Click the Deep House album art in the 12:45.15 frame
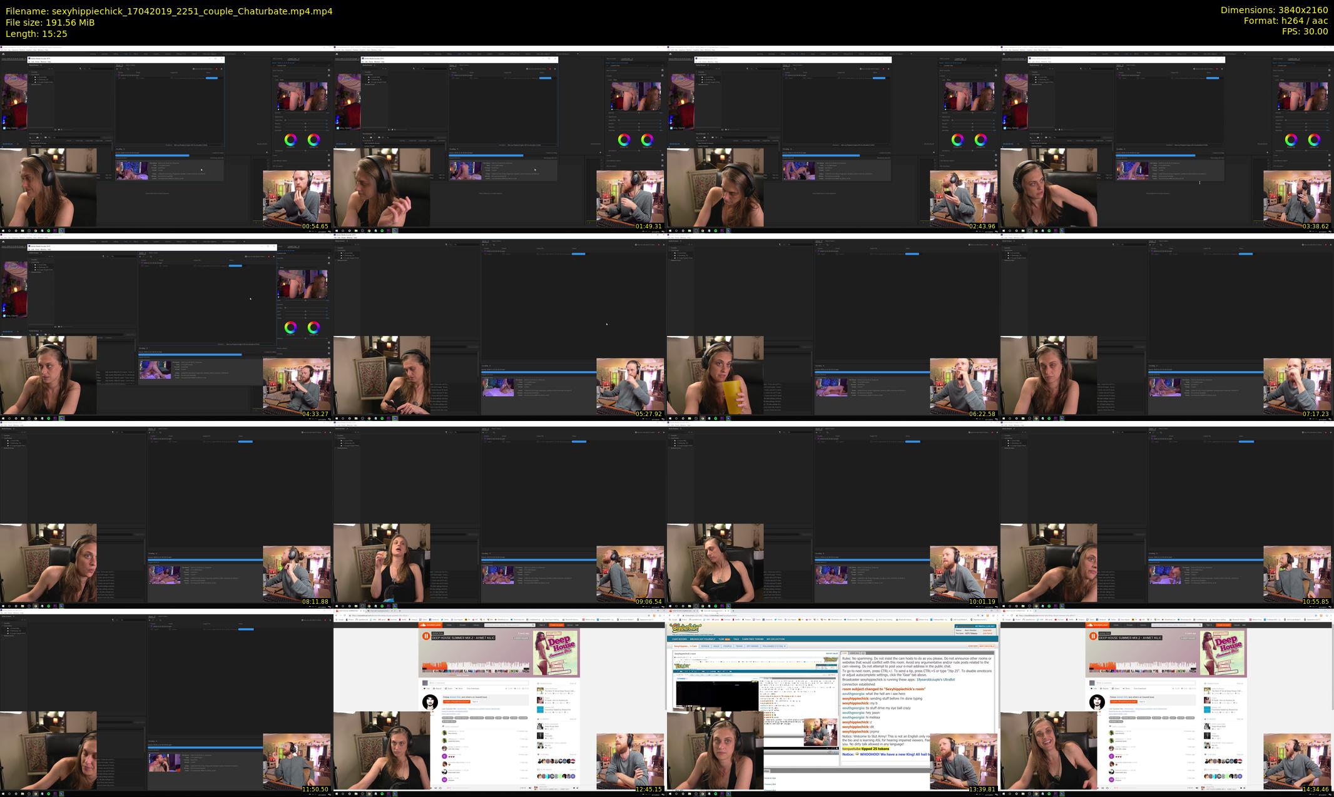This screenshot has width=1334, height=797. [555, 652]
